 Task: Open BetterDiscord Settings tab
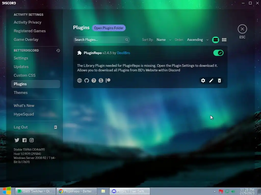coord(36,58)
